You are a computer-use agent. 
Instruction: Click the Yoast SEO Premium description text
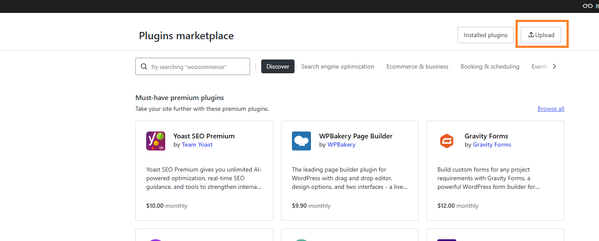pos(204,178)
